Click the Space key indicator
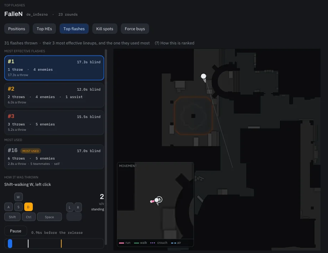The image size is (328, 253). tap(49, 217)
